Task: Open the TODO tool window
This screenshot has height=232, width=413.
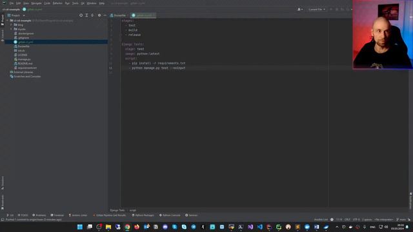Action: (x=23, y=215)
